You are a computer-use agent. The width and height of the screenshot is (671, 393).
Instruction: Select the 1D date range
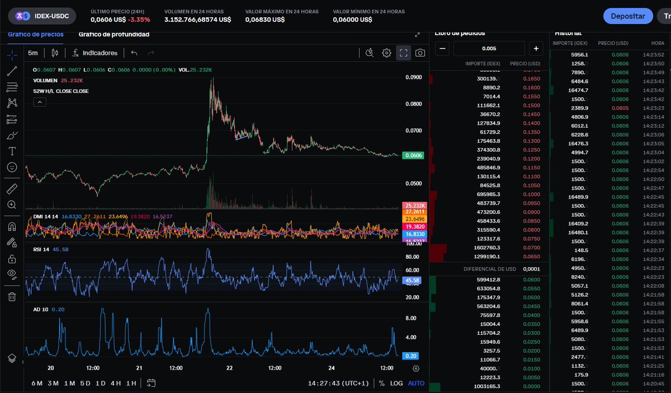(x=101, y=383)
